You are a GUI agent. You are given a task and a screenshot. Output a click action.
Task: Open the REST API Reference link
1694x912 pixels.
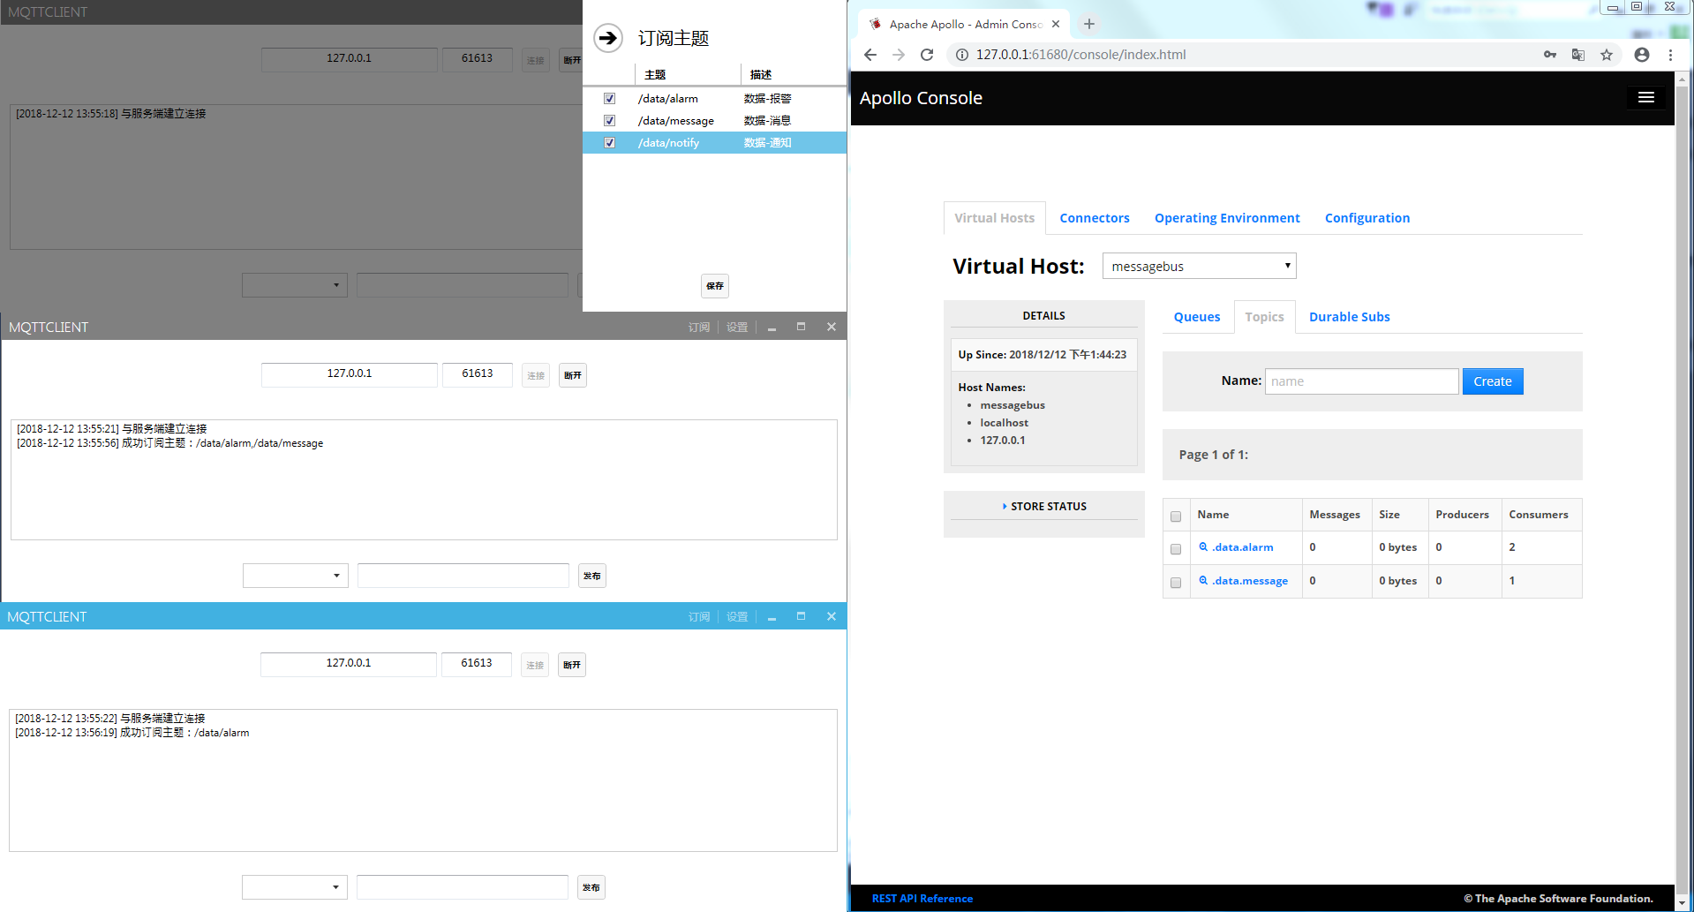pyautogui.click(x=922, y=898)
